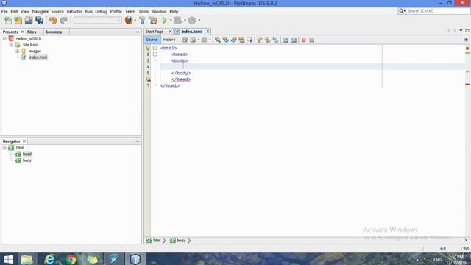Select body node in Navigator
The height and width of the screenshot is (265, 471).
point(27,160)
